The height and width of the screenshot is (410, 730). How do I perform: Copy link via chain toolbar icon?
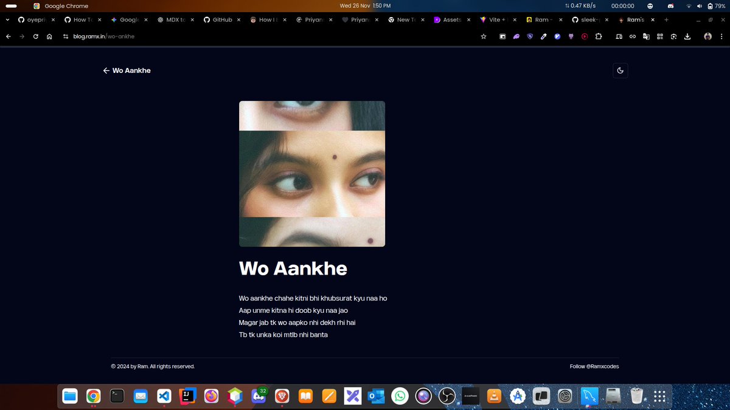(632, 36)
